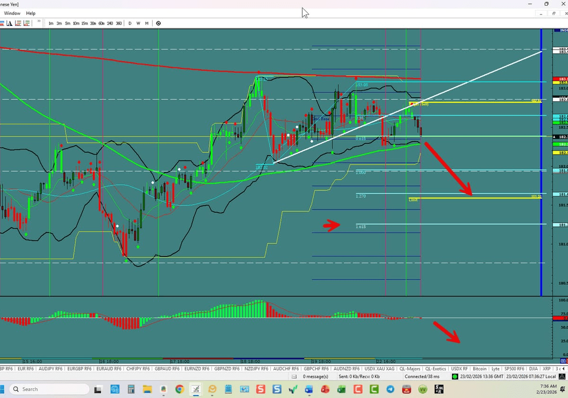Click the green connection status icon in status bar
The width and height of the screenshot is (568, 398).
pyautogui.click(x=454, y=376)
